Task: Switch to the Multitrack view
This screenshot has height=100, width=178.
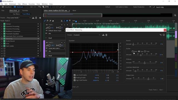Action: [18, 7]
